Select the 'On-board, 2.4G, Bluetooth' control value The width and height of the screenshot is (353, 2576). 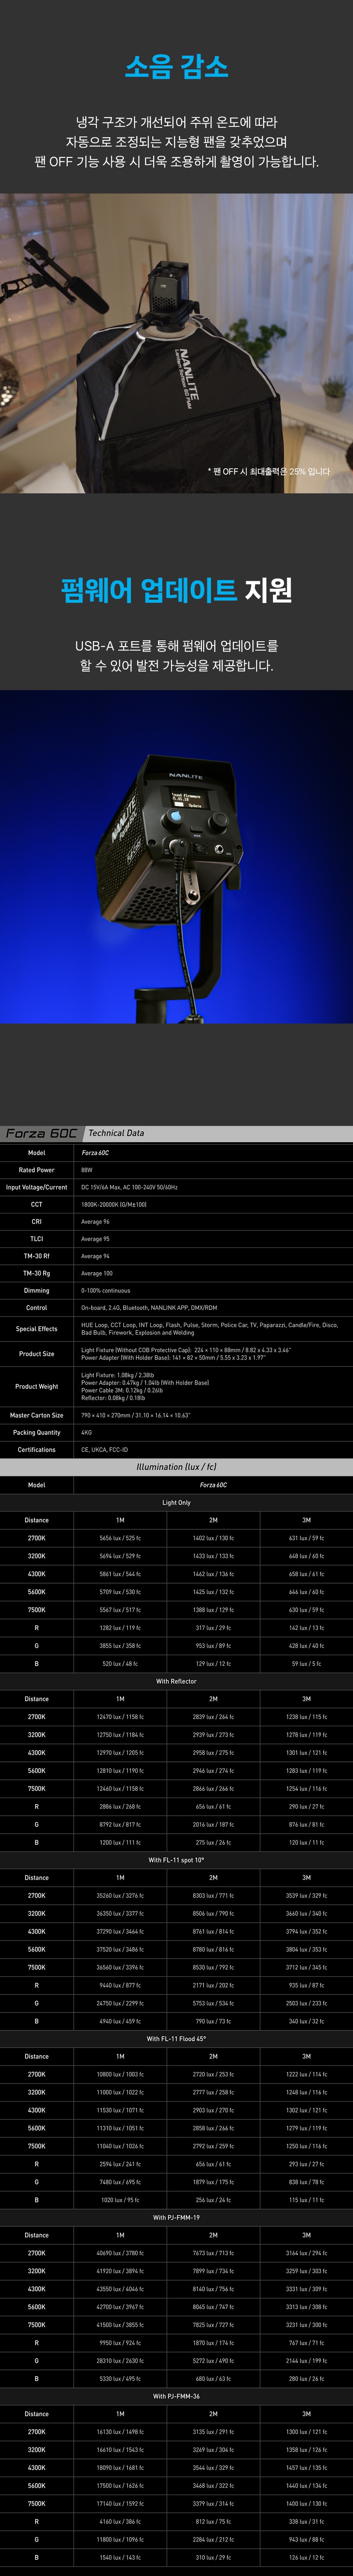(x=149, y=1307)
